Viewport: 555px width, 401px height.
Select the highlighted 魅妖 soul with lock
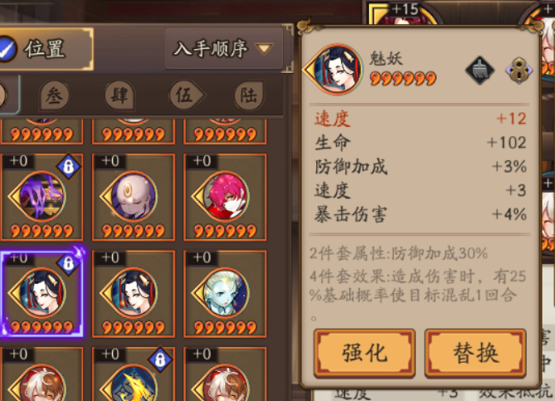click(x=41, y=293)
